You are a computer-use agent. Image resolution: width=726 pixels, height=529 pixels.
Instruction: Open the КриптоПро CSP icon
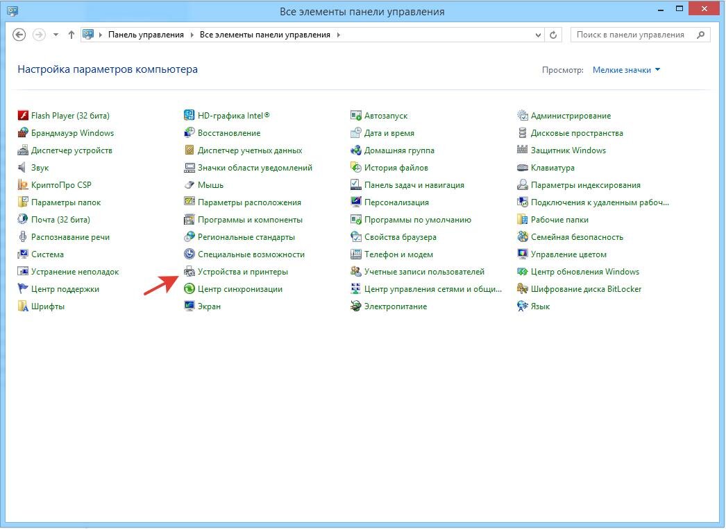(x=23, y=185)
